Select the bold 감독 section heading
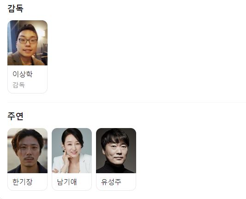Image resolution: width=246 pixels, height=199 pixels. coord(15,8)
